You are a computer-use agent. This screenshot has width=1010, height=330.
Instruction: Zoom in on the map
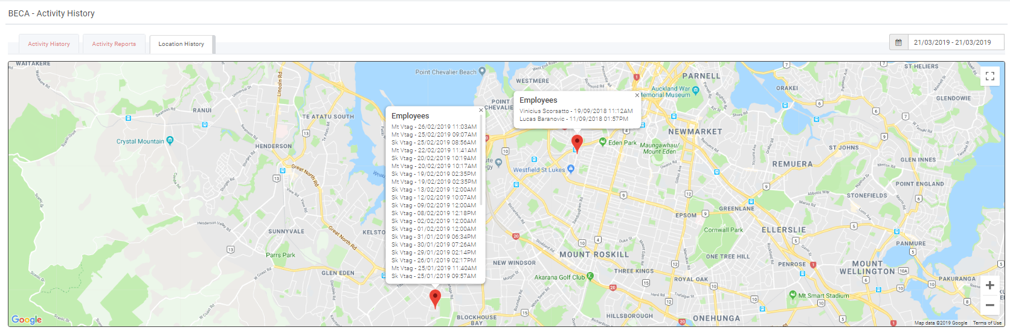pos(989,285)
